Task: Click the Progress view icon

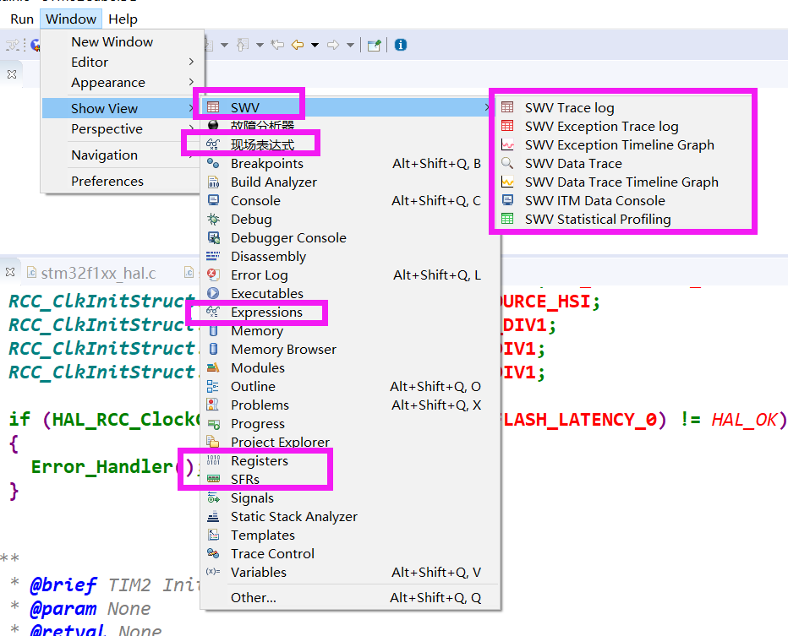Action: tap(213, 424)
